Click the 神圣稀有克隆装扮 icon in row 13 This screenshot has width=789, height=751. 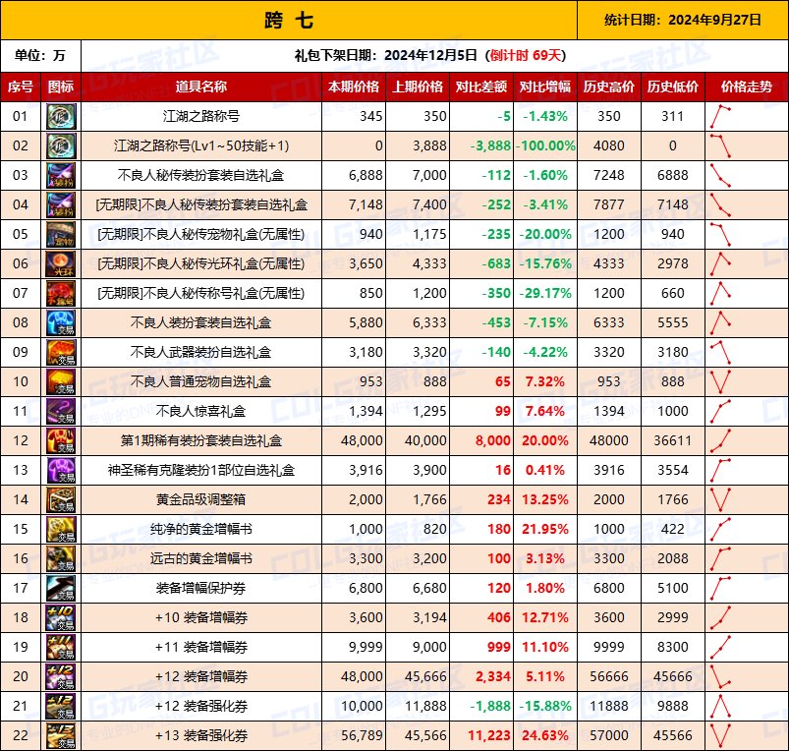(61, 470)
